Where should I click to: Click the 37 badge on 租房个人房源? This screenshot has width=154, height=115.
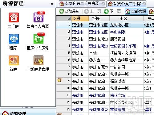41,34
